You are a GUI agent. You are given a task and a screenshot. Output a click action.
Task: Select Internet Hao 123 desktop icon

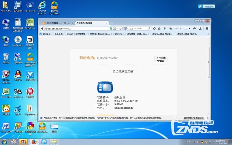(42, 8)
